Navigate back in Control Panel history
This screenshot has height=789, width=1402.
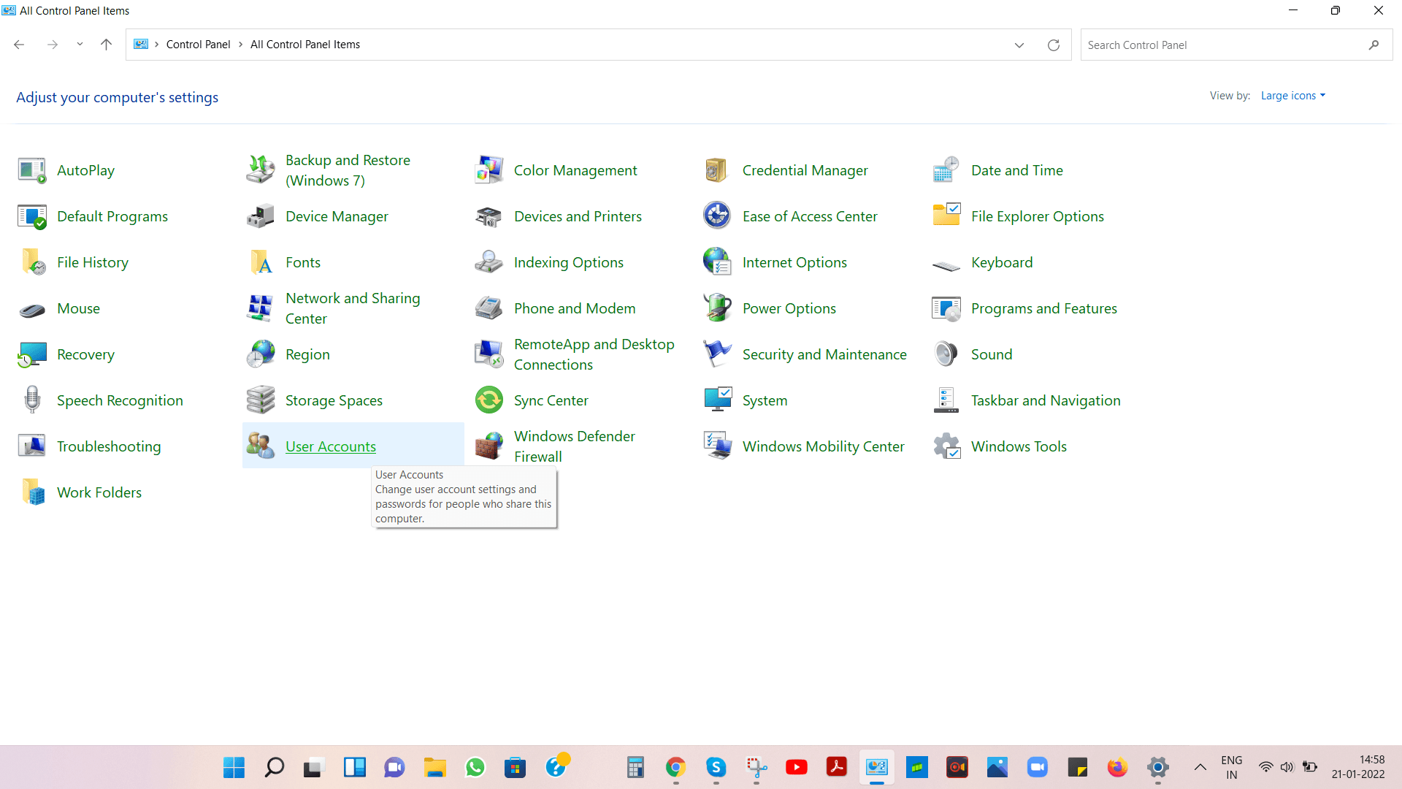(x=19, y=45)
